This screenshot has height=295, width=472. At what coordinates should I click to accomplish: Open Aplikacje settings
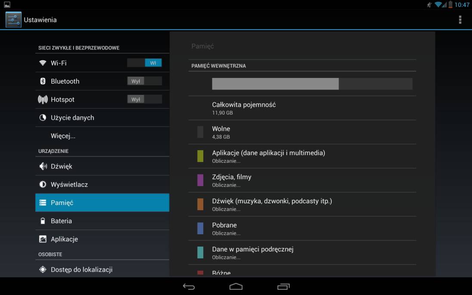[x=102, y=239]
